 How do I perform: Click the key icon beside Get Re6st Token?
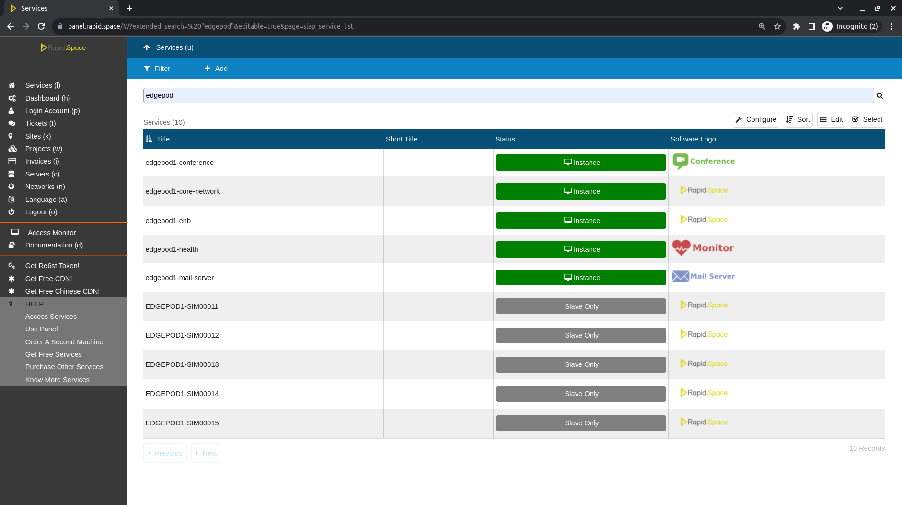12,266
